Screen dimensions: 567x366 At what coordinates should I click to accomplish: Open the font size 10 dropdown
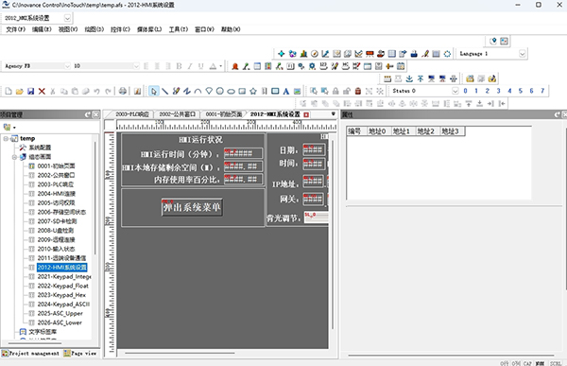[x=136, y=66]
